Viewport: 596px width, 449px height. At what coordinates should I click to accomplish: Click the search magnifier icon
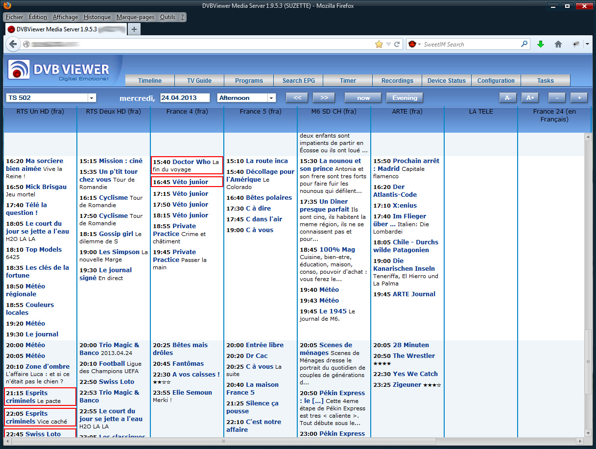[524, 44]
